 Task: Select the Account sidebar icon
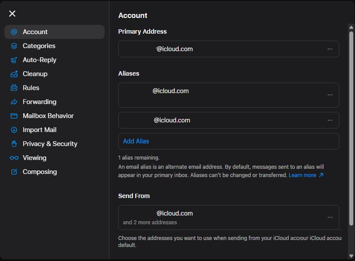coord(14,31)
